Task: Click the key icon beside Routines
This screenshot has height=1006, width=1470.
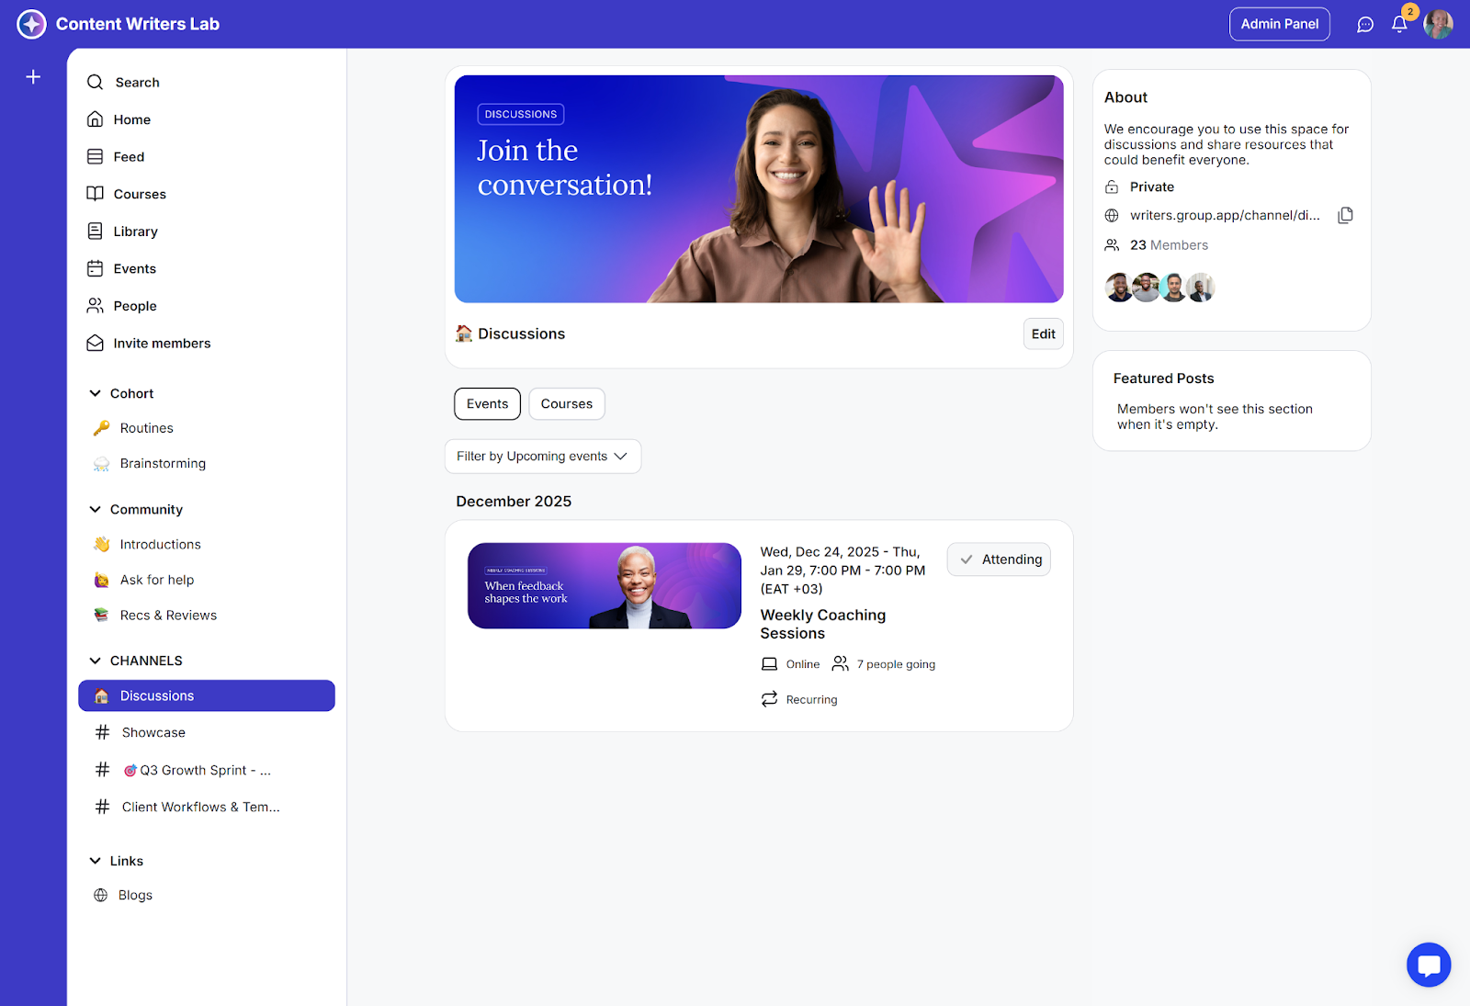Action: click(101, 428)
